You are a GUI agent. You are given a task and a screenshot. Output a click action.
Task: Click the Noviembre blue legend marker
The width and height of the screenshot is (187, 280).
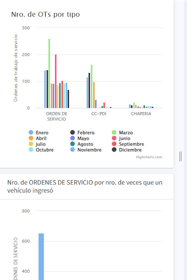click(73, 150)
